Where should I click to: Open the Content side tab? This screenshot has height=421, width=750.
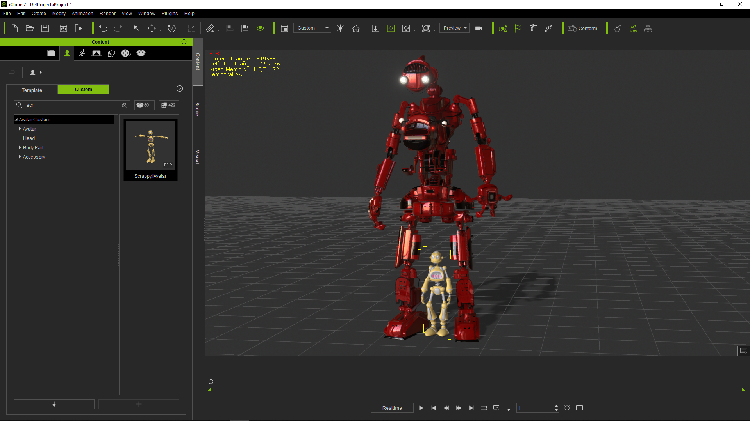[198, 62]
